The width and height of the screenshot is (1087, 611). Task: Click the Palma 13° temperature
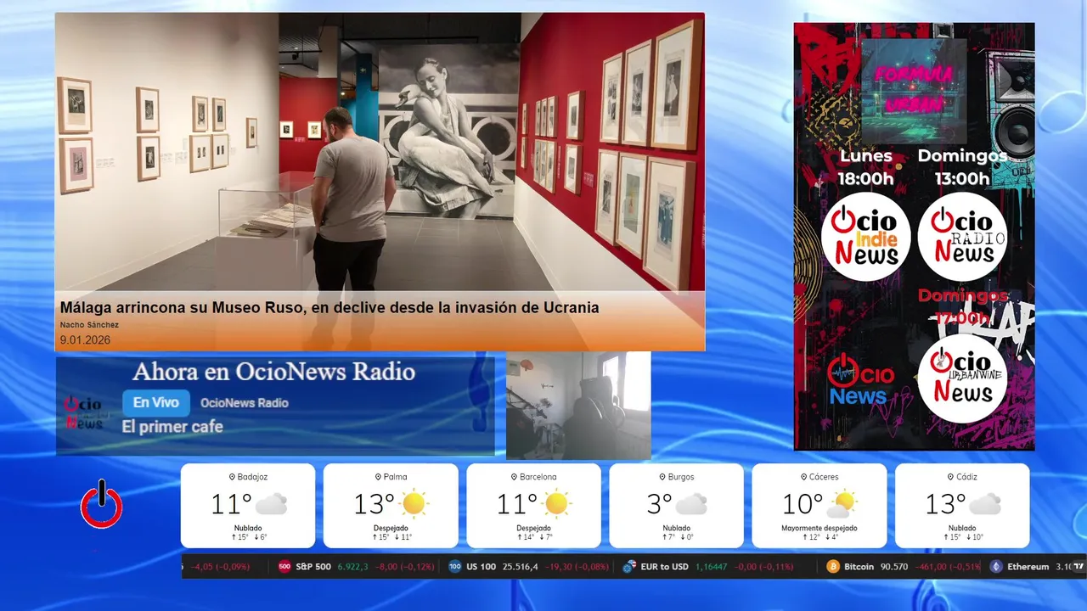(x=375, y=504)
